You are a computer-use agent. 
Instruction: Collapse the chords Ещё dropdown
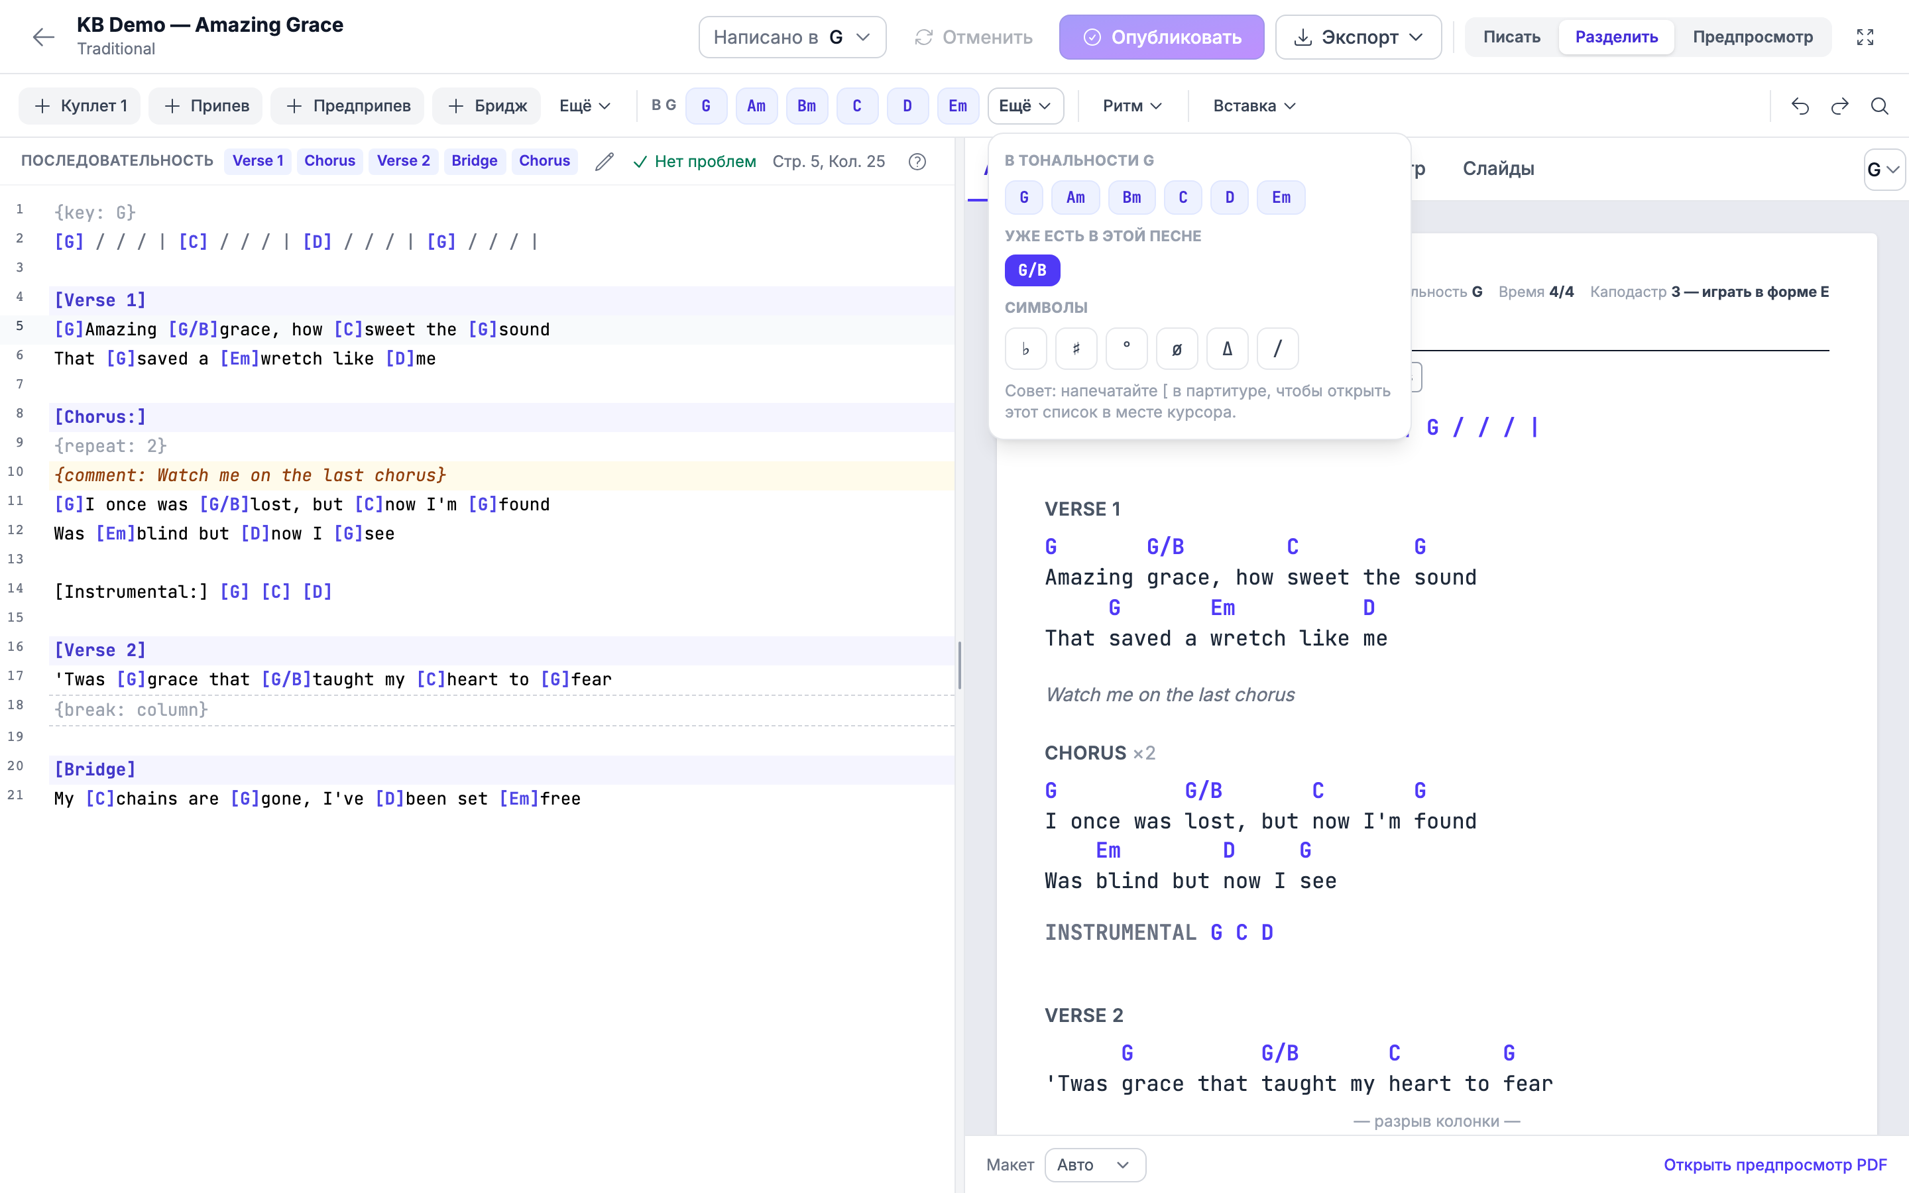(1025, 106)
